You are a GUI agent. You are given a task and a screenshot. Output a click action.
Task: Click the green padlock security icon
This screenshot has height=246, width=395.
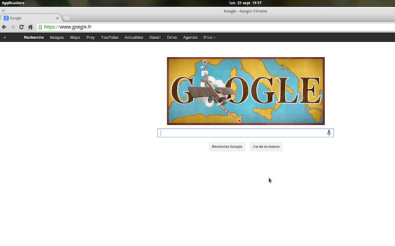click(40, 27)
